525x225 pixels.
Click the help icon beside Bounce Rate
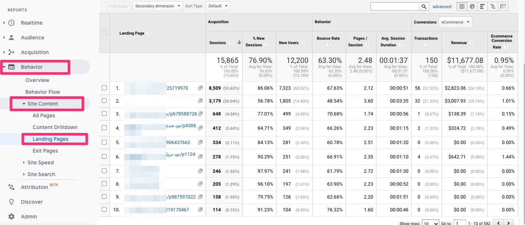tap(328, 45)
